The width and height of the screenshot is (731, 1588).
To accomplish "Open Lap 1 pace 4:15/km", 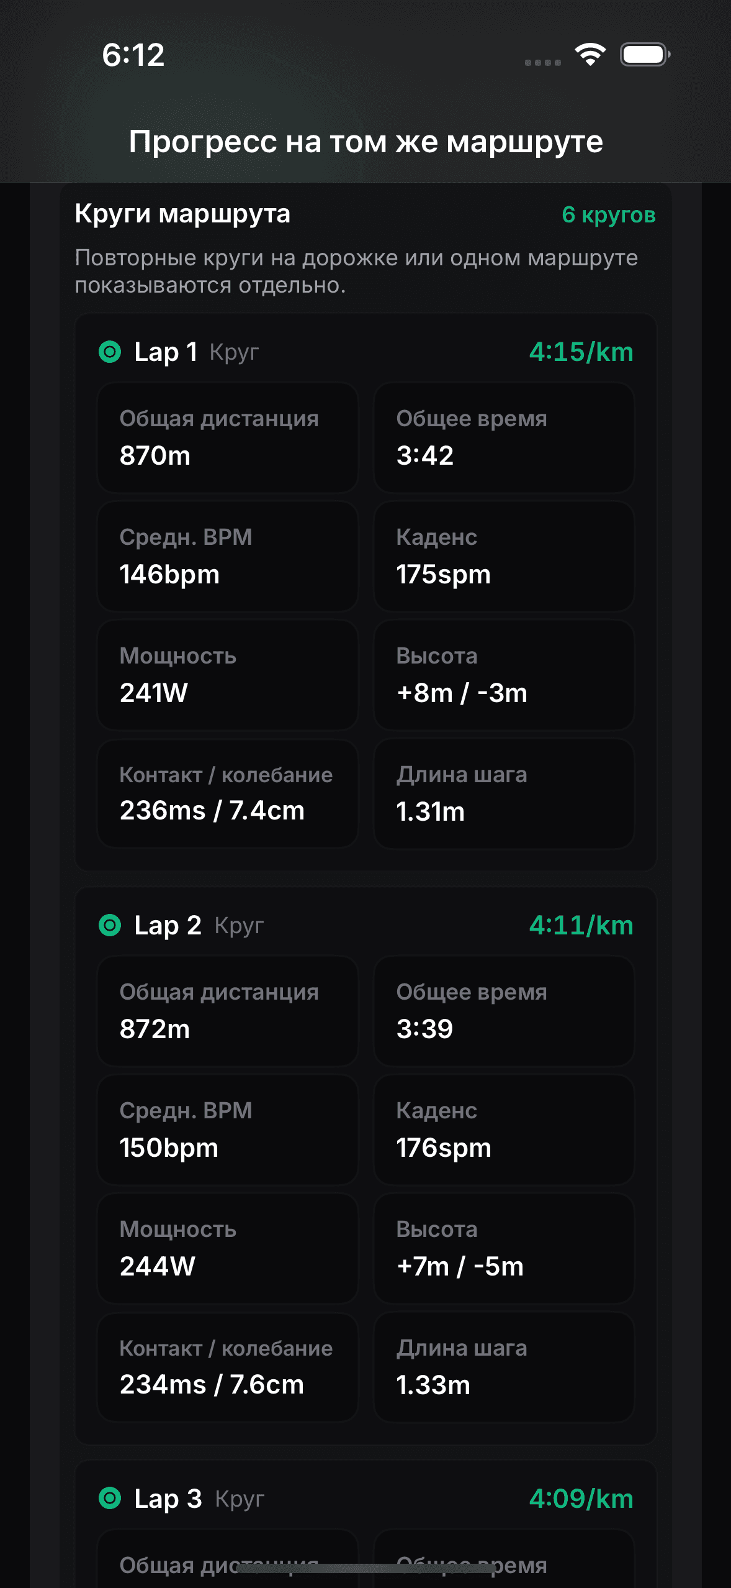I will [581, 352].
